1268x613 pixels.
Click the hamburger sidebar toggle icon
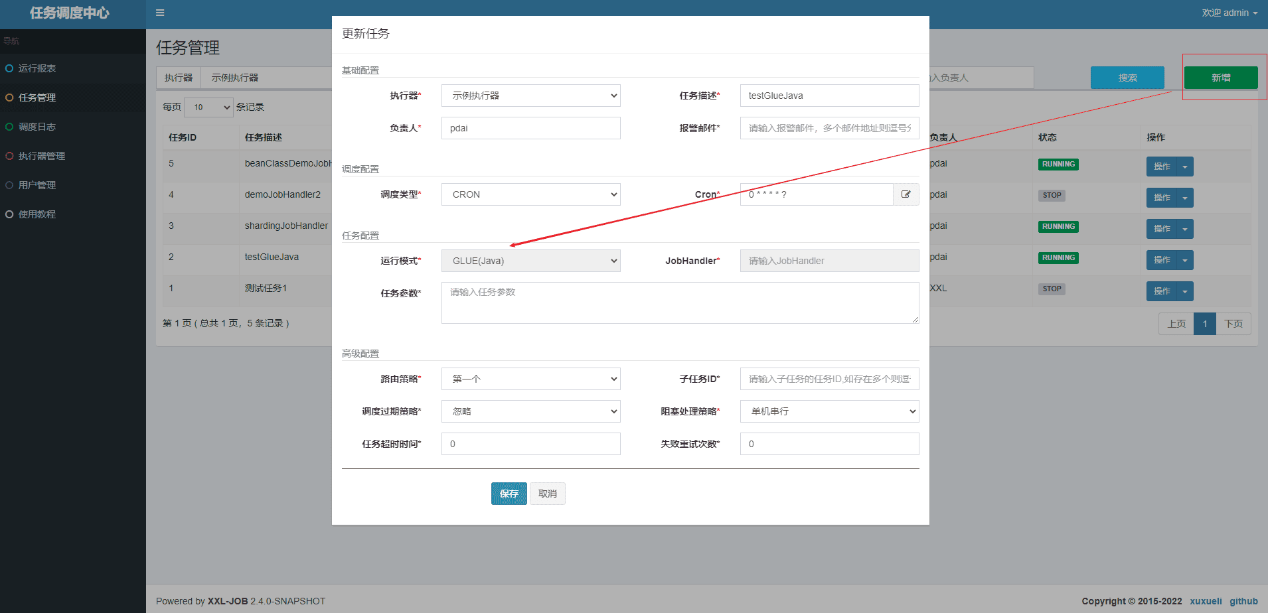160,13
